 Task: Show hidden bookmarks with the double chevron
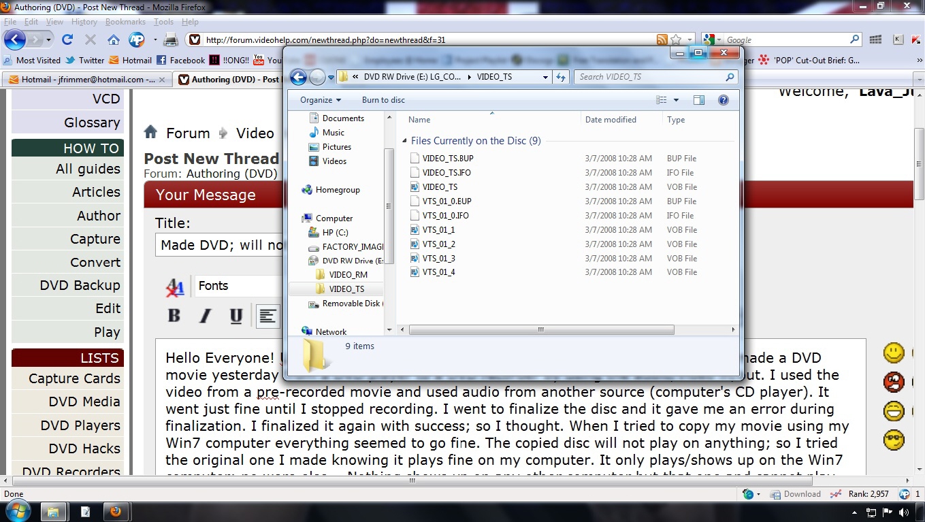tap(921, 60)
